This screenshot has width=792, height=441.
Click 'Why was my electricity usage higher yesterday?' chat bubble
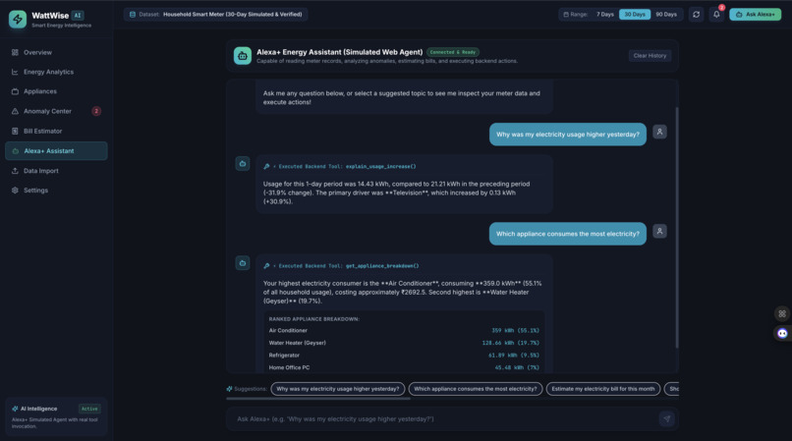568,135
